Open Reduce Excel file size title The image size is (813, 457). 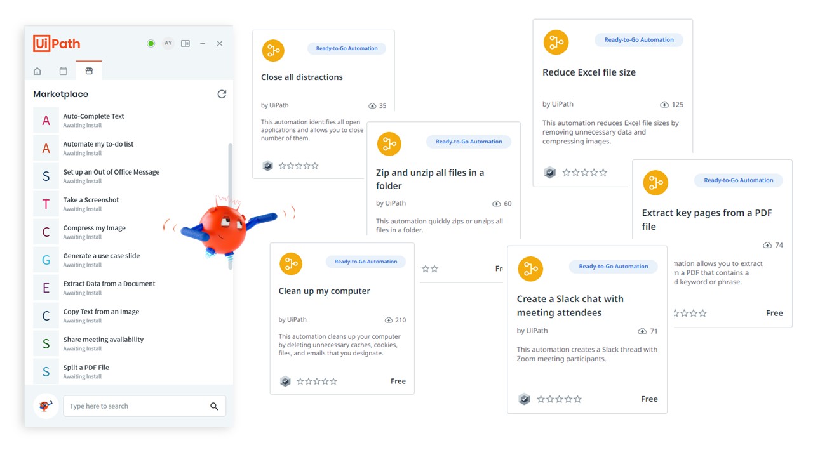point(589,72)
